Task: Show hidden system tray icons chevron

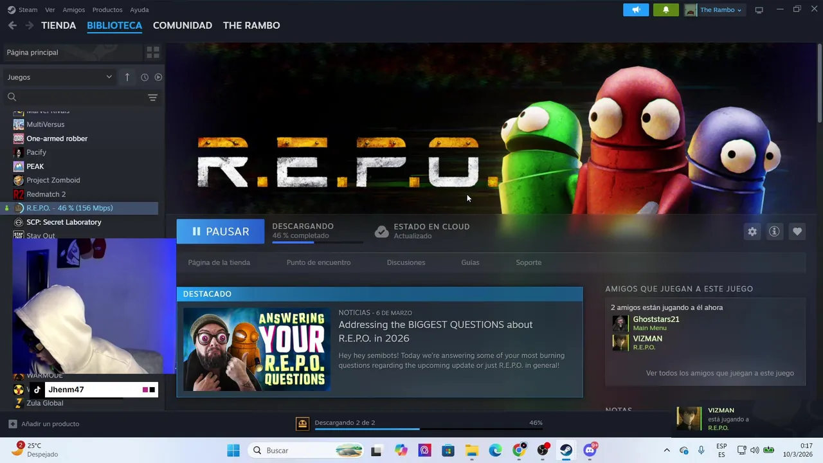Action: point(667,450)
